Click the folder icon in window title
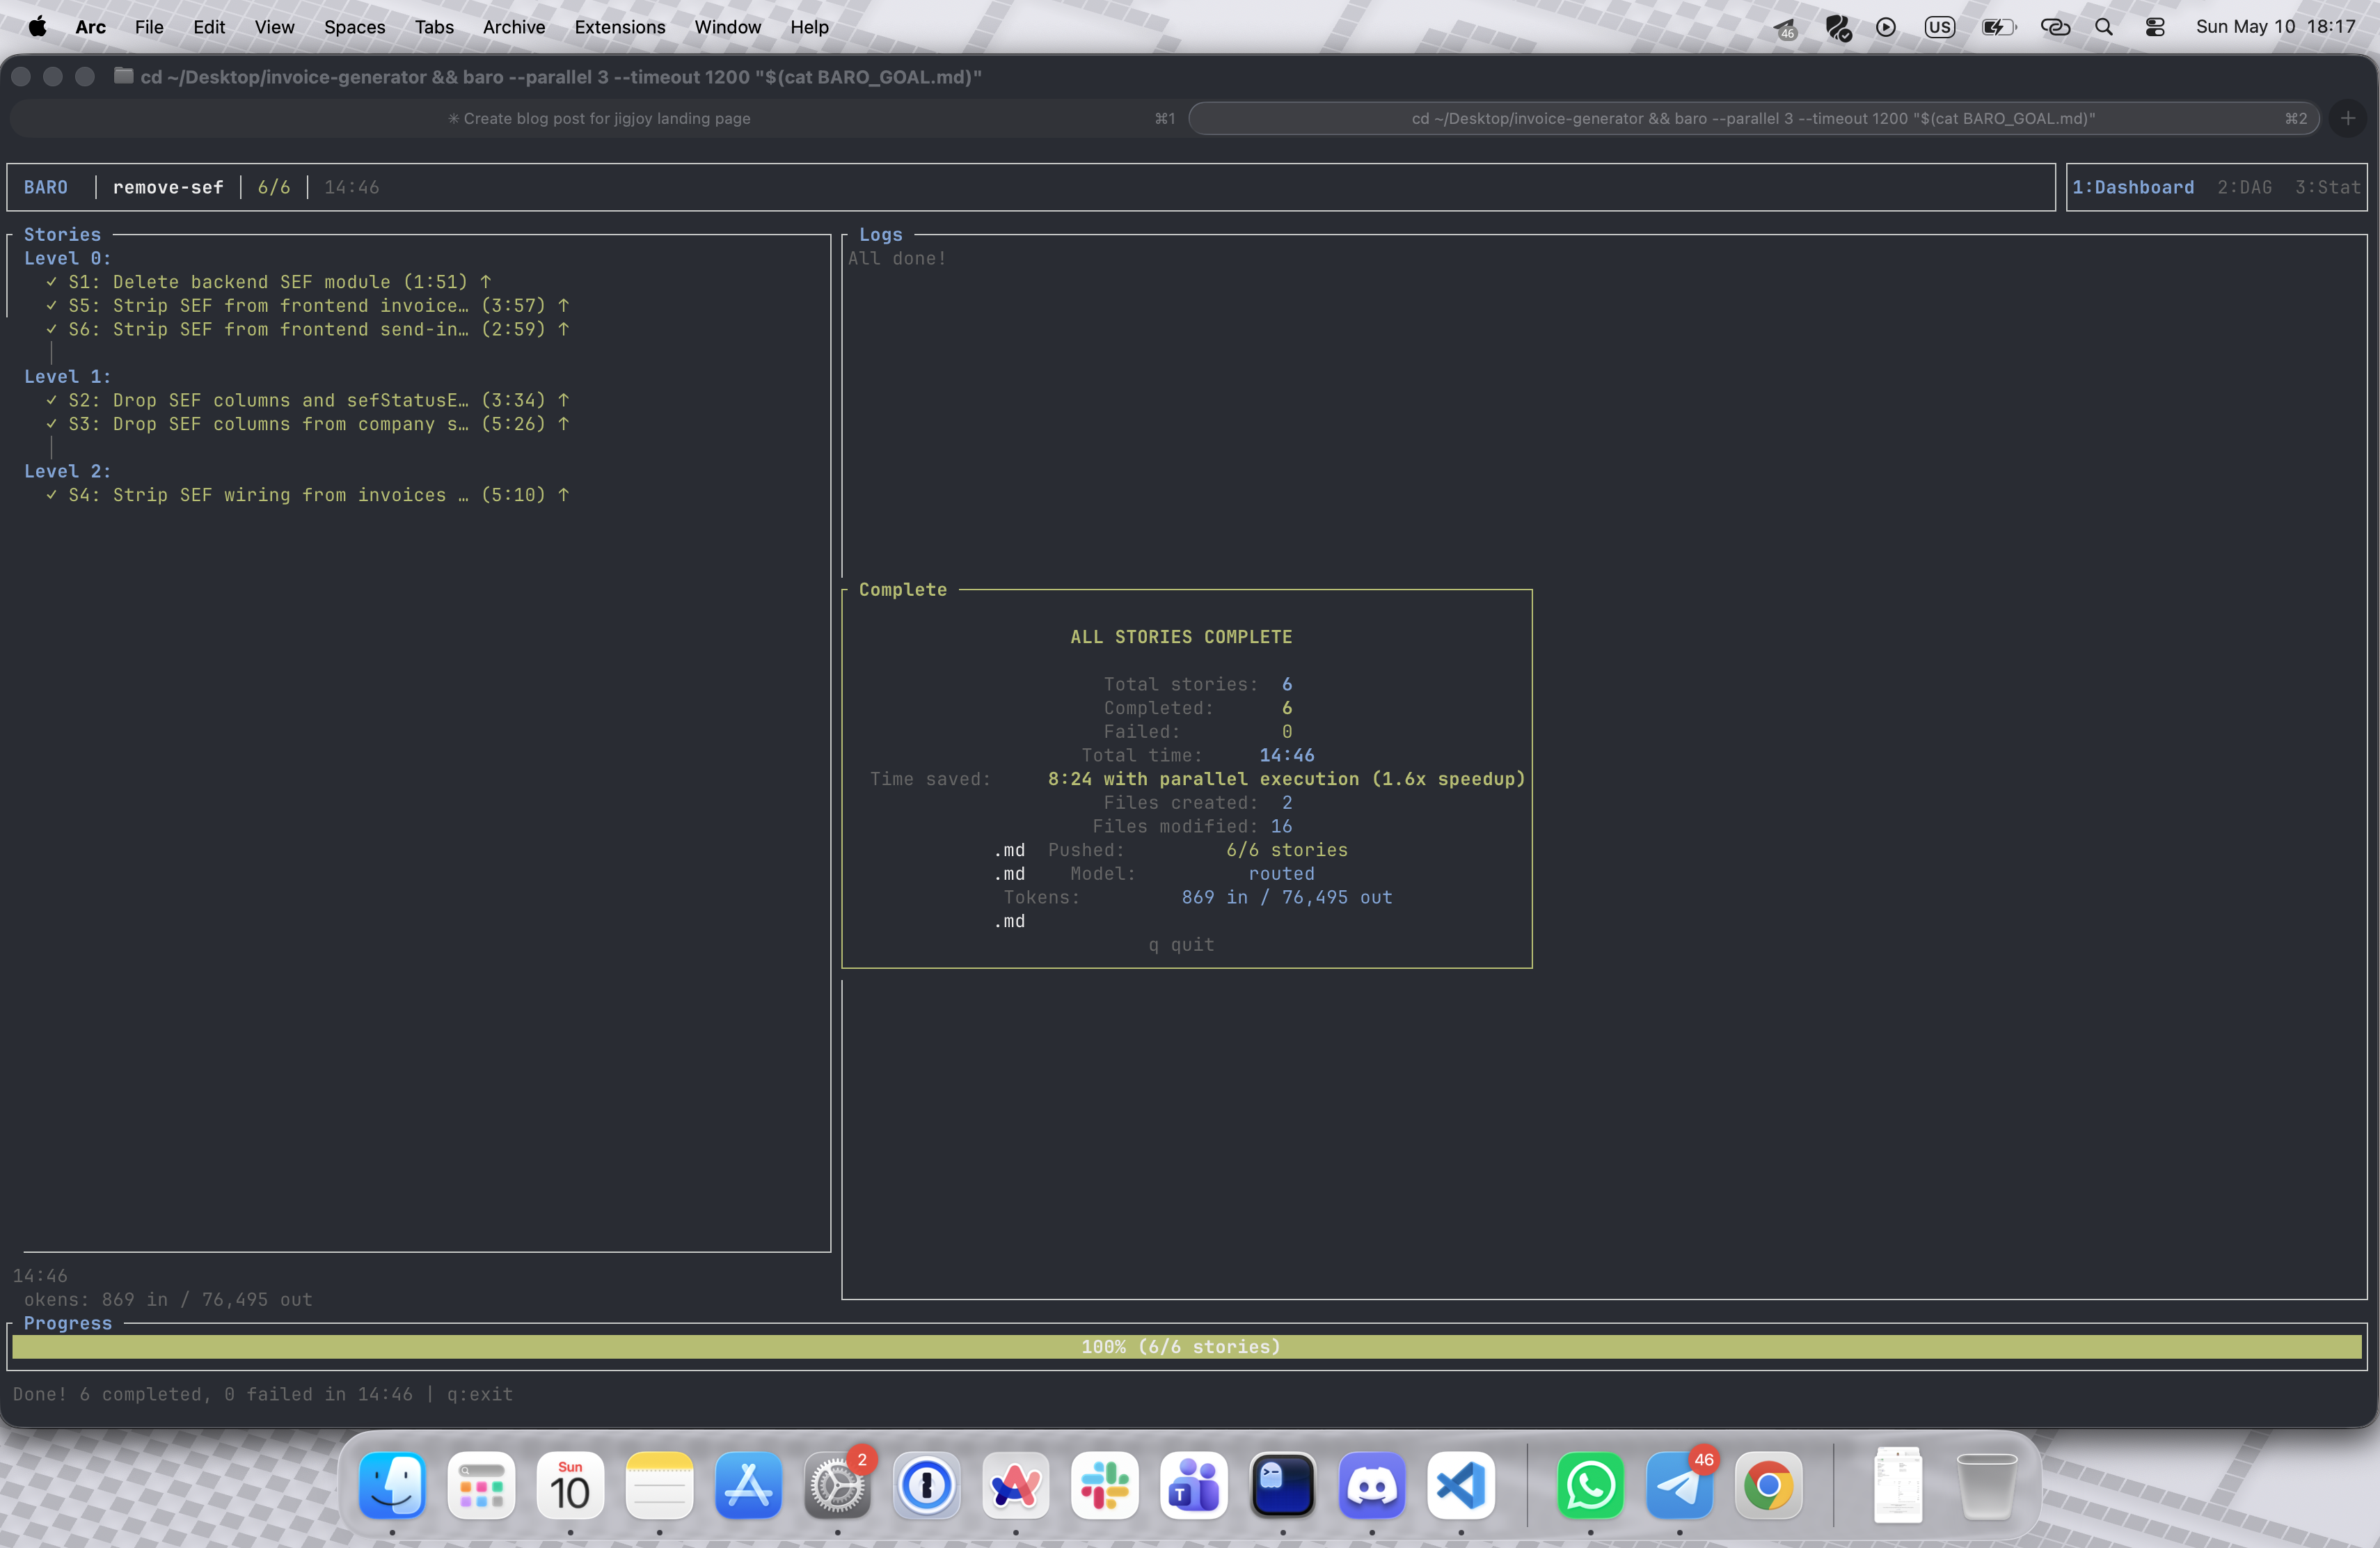Screen dimensions: 2380x1548 click(124, 76)
